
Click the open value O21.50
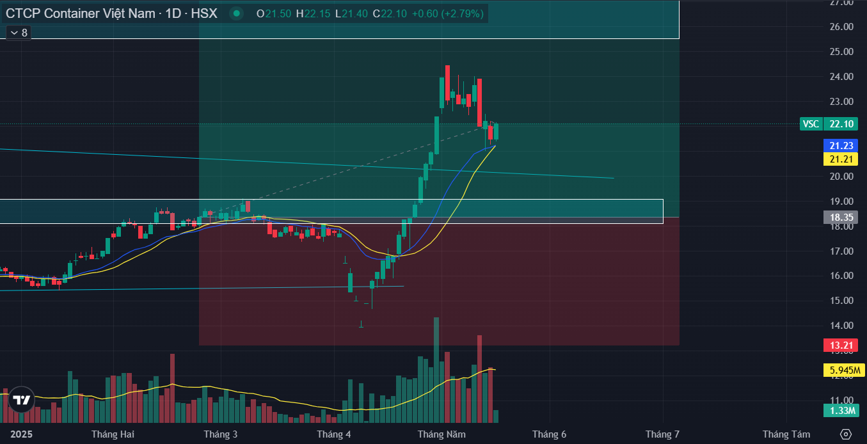[x=273, y=13]
